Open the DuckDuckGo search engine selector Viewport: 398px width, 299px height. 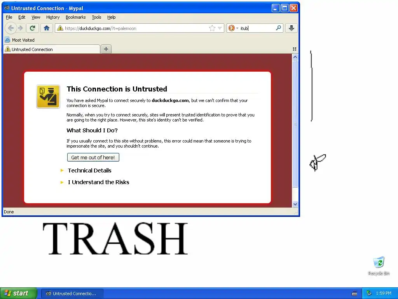click(x=233, y=28)
